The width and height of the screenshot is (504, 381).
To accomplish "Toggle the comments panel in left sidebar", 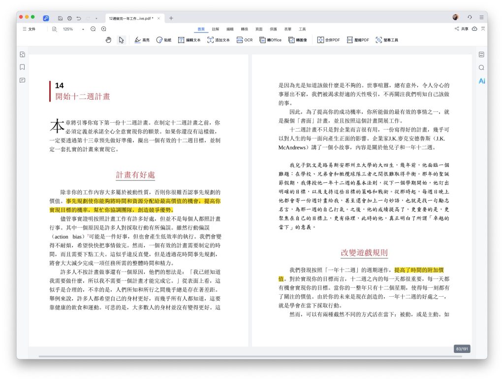I will [x=22, y=80].
